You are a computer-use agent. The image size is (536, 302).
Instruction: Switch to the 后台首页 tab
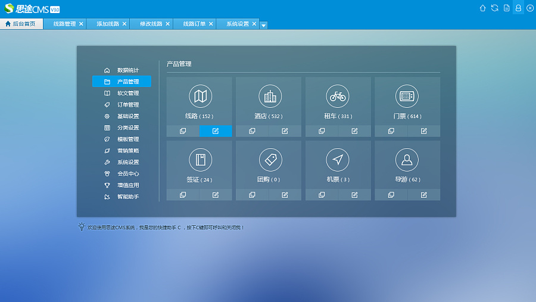(x=21, y=24)
